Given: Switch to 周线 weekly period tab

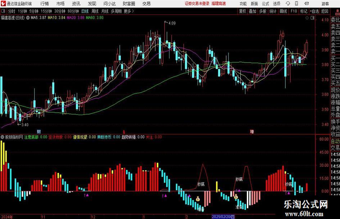Looking at the screenshot, I should [x=95, y=11].
